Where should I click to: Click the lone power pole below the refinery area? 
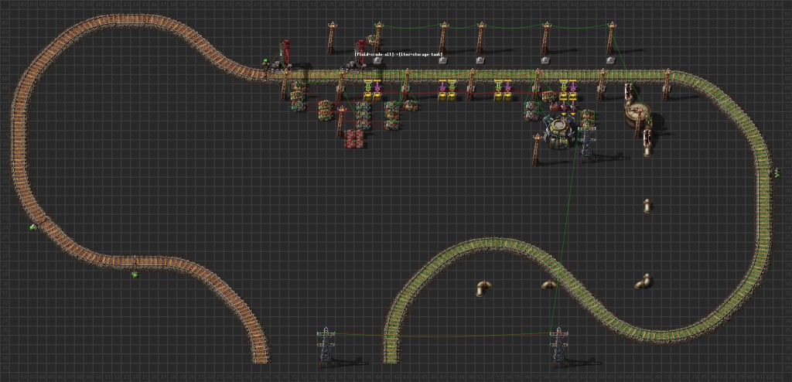tap(535, 150)
